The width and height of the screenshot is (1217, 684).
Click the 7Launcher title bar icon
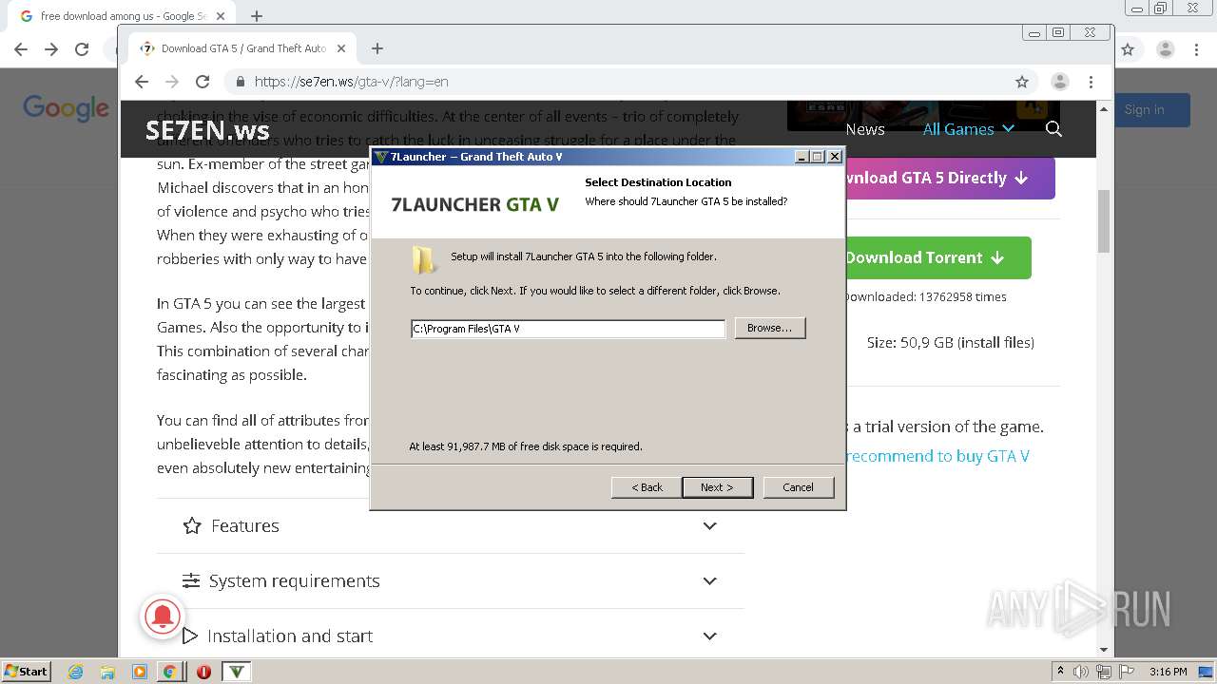coord(381,157)
